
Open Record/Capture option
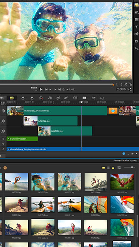click(41, 98)
